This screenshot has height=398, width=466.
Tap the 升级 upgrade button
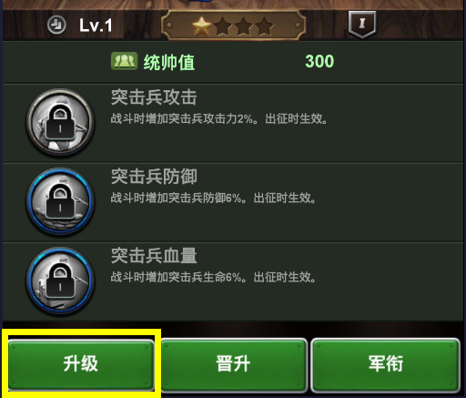tap(81, 364)
